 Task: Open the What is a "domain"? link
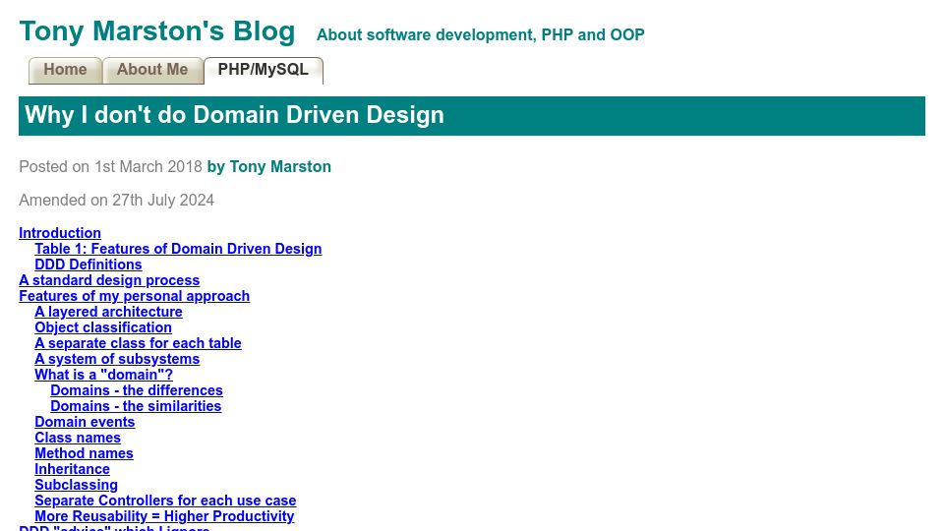(x=103, y=374)
